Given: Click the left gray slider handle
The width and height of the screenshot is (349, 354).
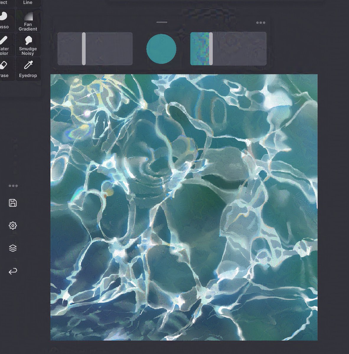Looking at the screenshot, I should [84, 49].
